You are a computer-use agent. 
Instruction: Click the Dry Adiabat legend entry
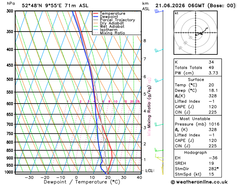point(108,23)
